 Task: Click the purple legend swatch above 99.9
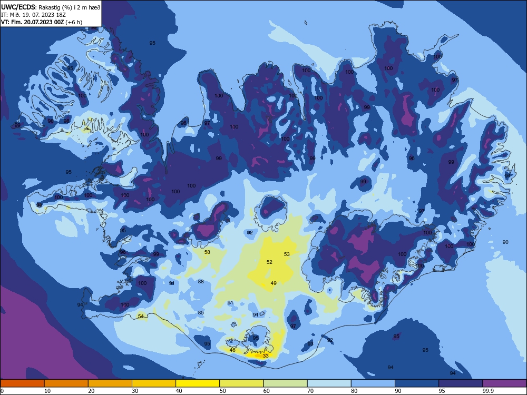[504, 383]
